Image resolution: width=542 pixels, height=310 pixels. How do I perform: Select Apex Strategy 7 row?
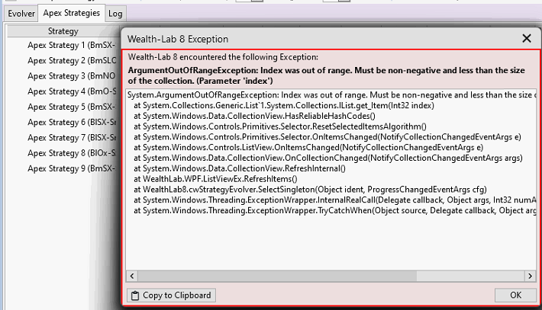71,138
